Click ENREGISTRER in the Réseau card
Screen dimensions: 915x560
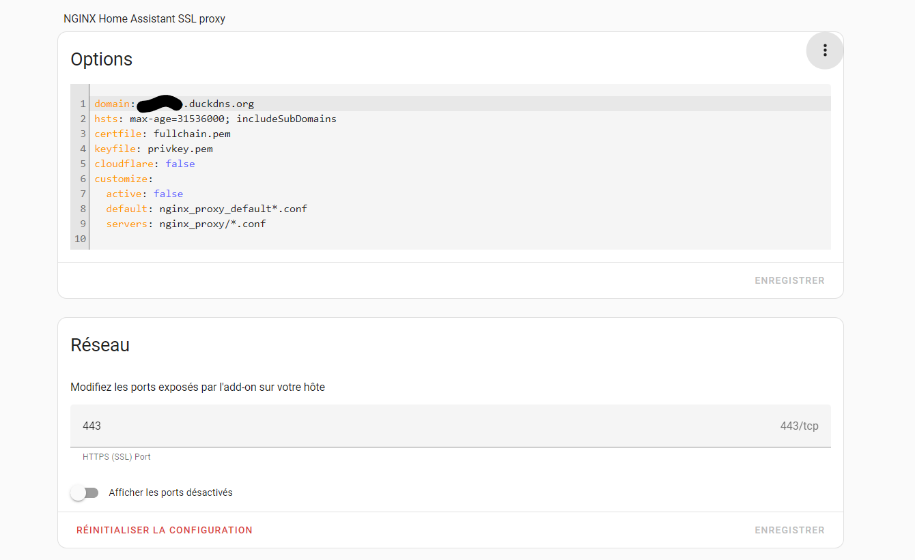789,530
